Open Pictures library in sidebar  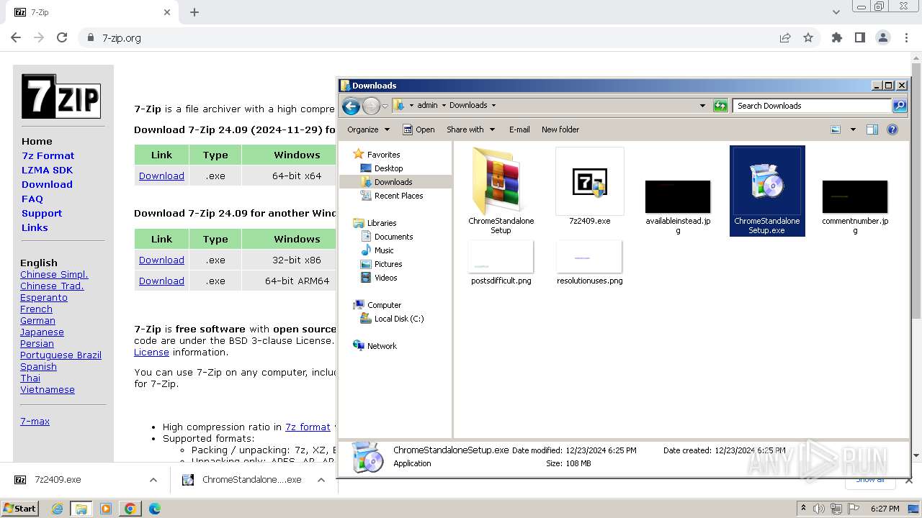point(381,264)
